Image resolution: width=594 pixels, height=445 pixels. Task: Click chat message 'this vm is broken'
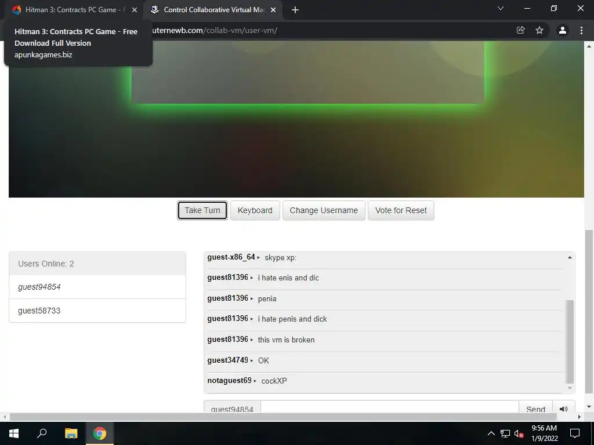tap(286, 340)
